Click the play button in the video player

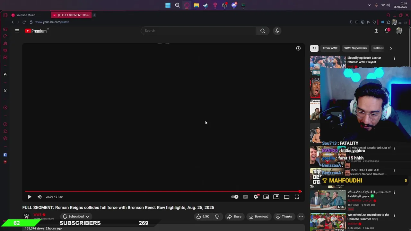tap(30, 197)
